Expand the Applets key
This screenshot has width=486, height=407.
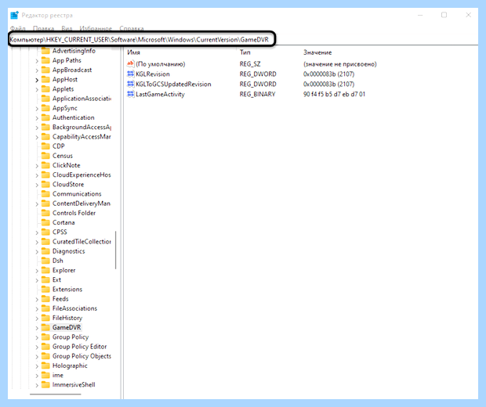tap(37, 90)
